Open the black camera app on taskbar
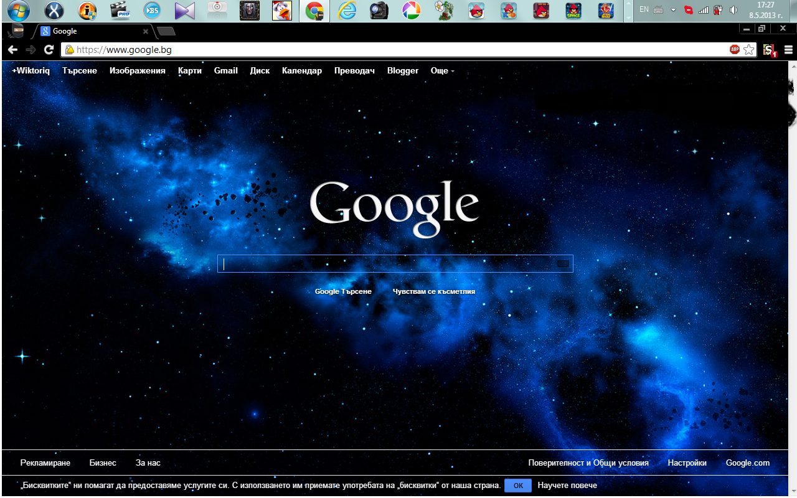797x498 pixels. point(379,11)
